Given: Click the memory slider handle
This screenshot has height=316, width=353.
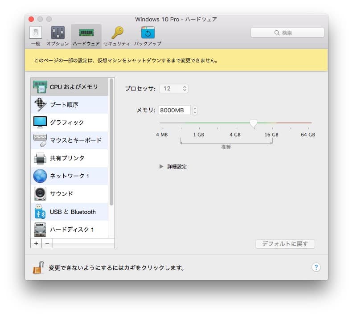Looking at the screenshot, I should click(253, 123).
